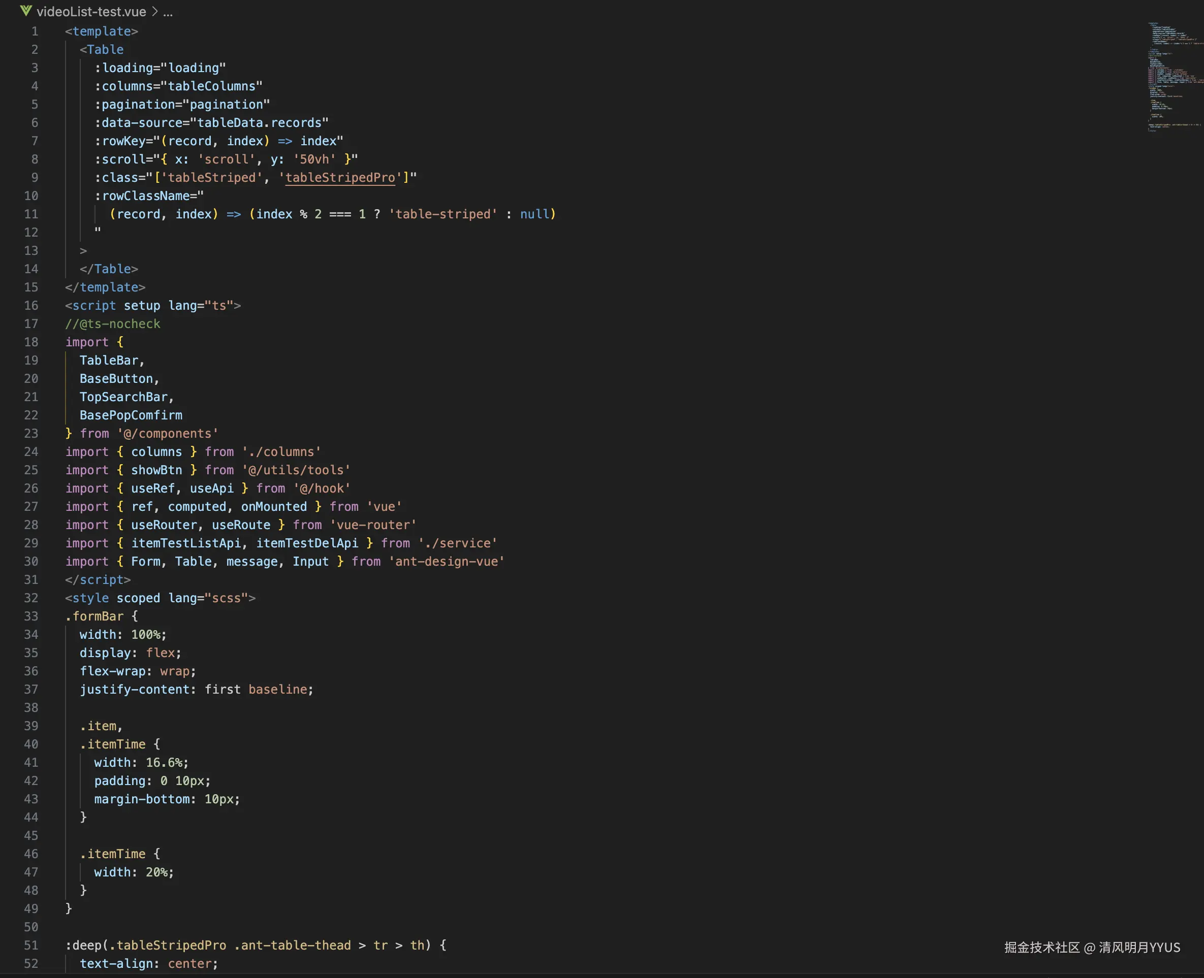The height and width of the screenshot is (978, 1204).
Task: Click the underlined tableStripedPro class string
Action: [x=340, y=177]
